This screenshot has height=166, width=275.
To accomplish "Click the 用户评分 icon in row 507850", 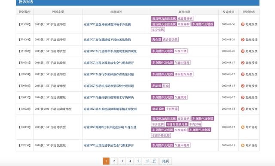I will click(243, 145).
